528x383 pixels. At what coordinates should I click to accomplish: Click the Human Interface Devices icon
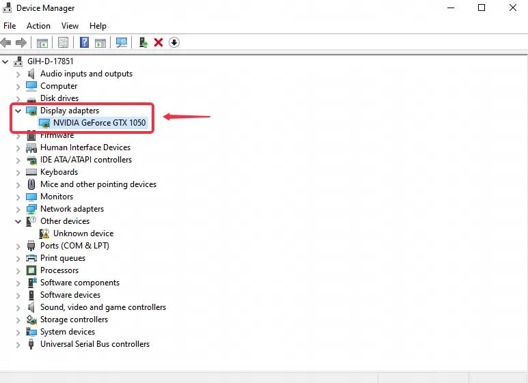(x=31, y=147)
